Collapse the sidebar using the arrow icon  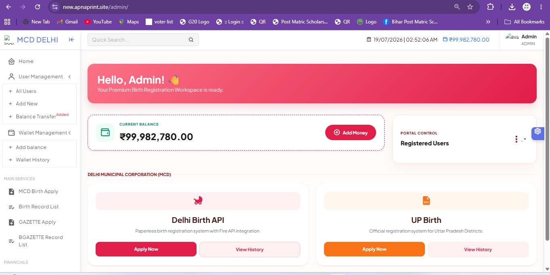[71, 40]
